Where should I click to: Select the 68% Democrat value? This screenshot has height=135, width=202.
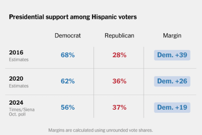tap(68, 55)
